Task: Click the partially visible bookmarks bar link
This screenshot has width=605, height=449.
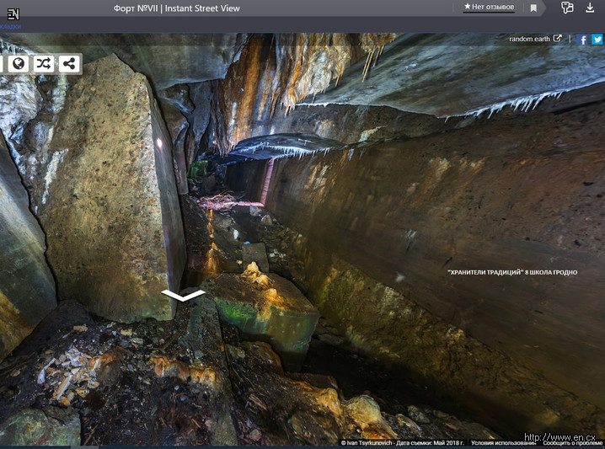Action: click(12, 27)
